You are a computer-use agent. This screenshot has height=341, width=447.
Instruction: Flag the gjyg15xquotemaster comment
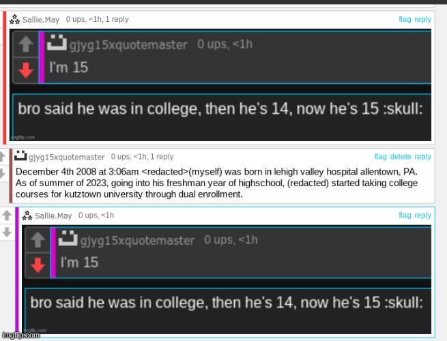point(381,156)
